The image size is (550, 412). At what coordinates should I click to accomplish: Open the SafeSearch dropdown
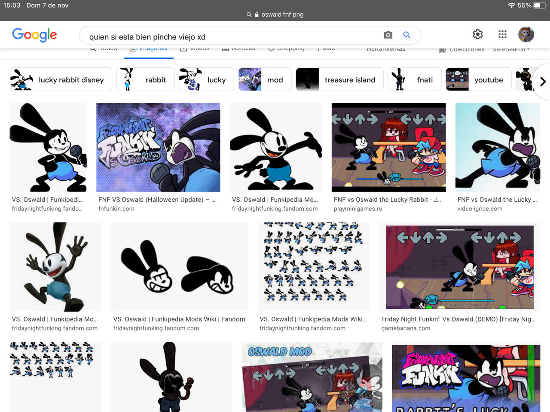[511, 49]
